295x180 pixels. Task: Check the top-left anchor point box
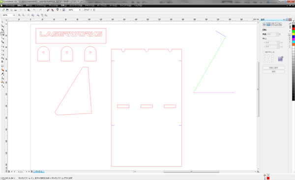coord(265,56)
